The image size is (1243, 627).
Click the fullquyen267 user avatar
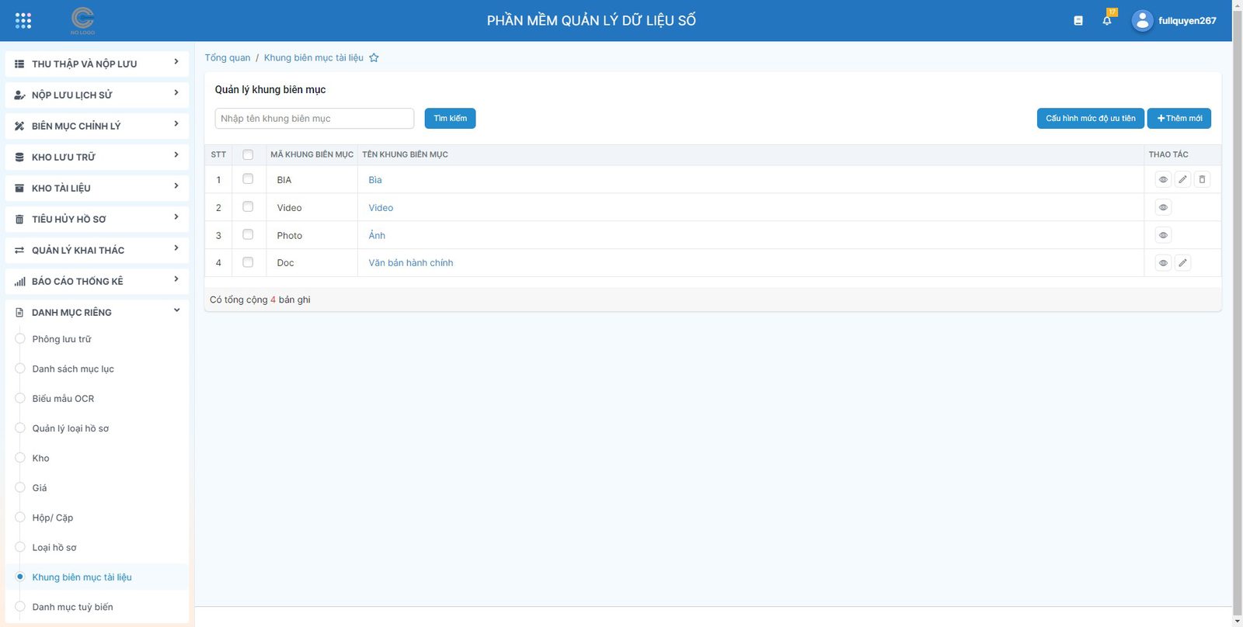(1142, 21)
